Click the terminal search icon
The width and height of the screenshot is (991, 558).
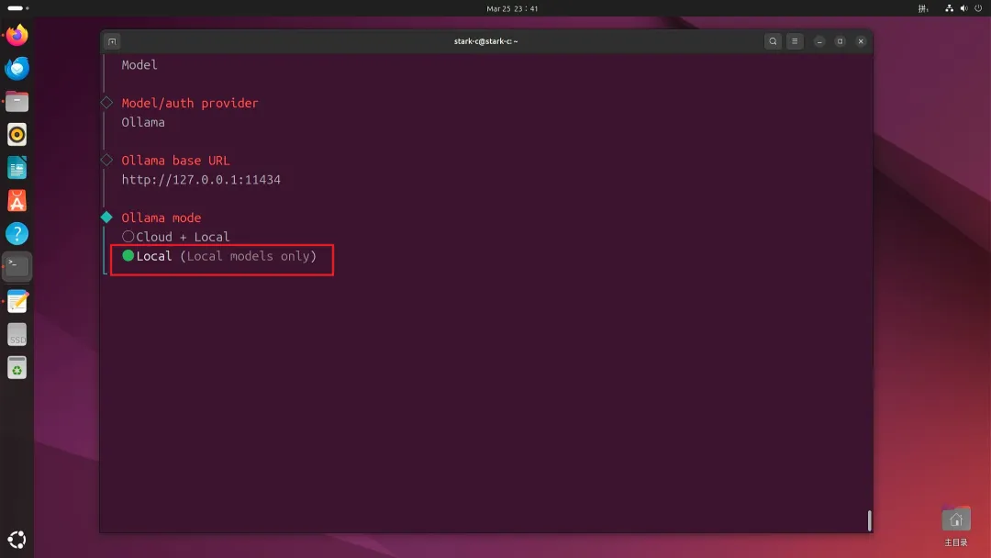click(773, 41)
